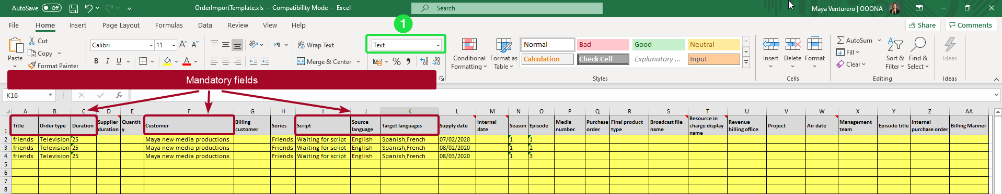Toggle Bold formatting
Screen dimensions: 1002x194
point(96,61)
